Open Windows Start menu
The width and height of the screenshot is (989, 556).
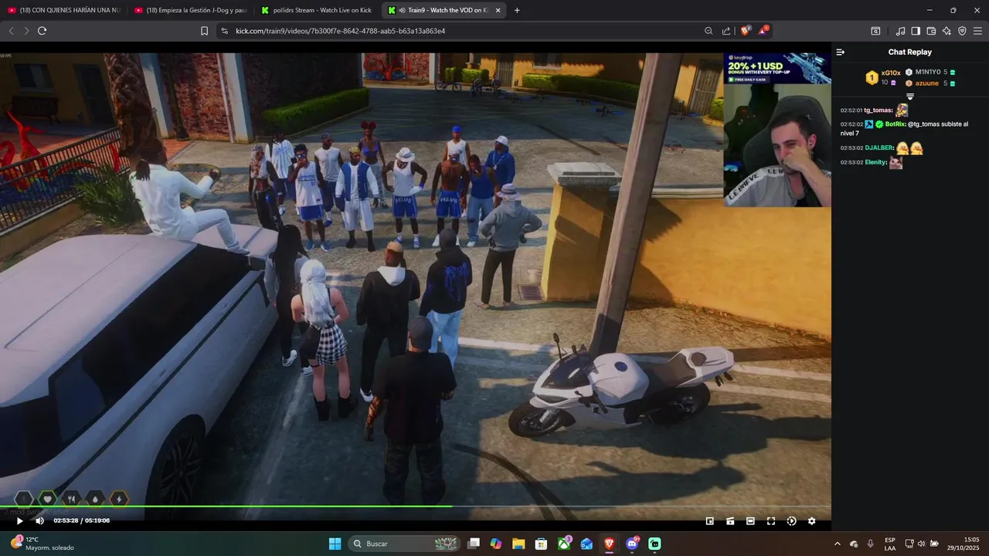tap(335, 544)
